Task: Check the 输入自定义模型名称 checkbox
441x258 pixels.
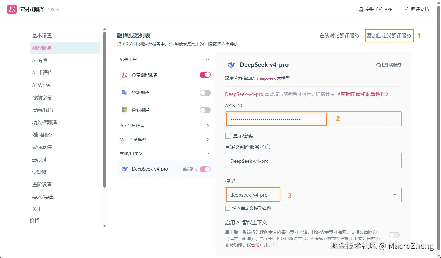Action: tap(228, 208)
